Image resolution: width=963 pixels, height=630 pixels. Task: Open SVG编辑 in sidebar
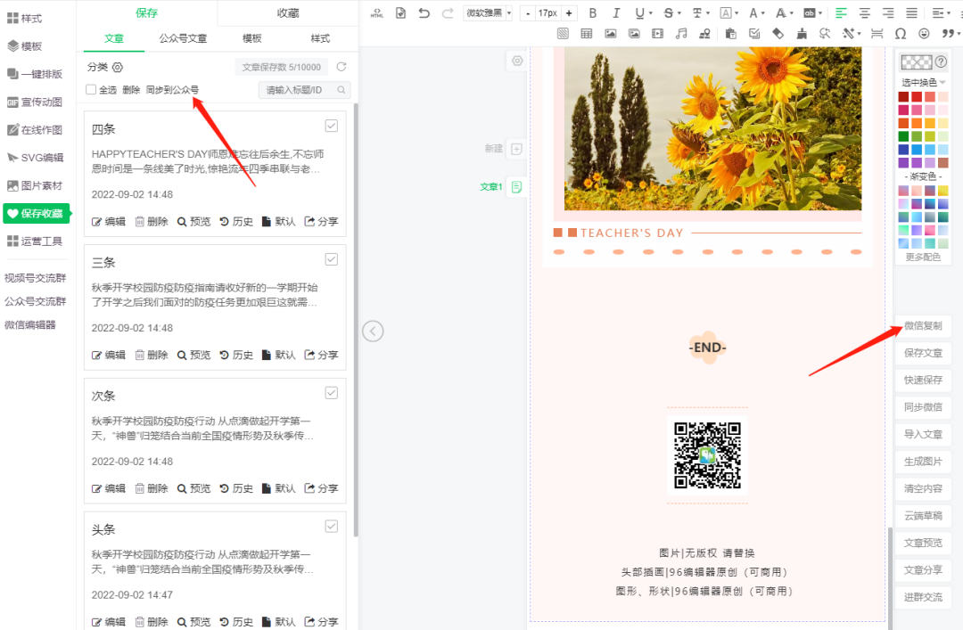35,158
